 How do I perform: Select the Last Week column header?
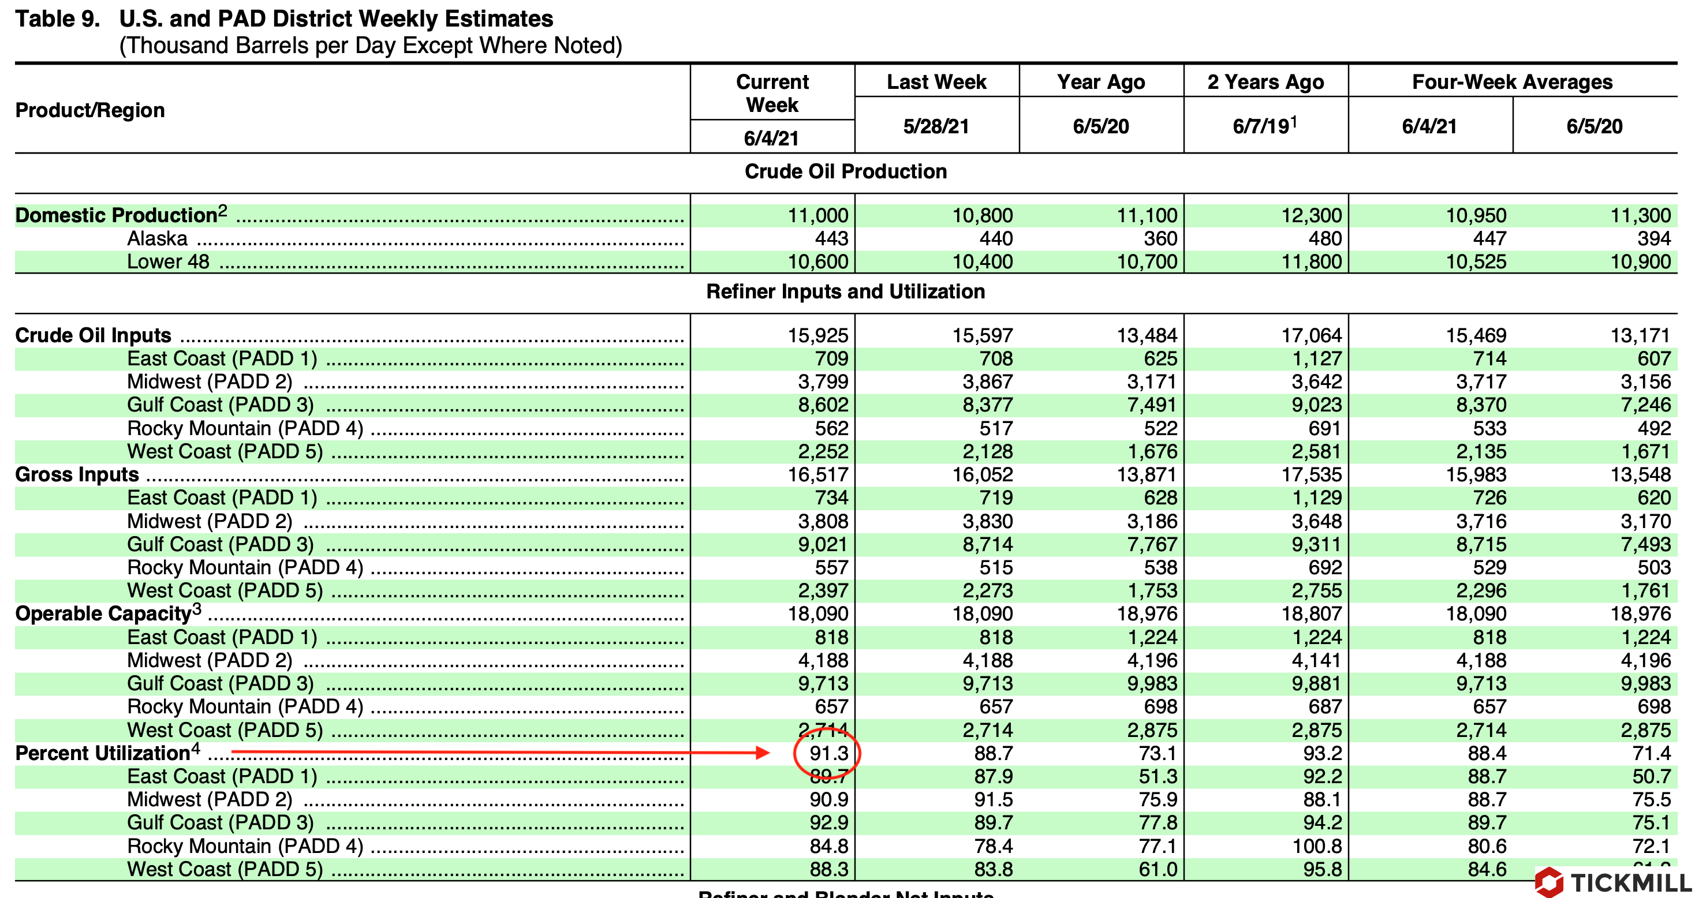point(936,81)
